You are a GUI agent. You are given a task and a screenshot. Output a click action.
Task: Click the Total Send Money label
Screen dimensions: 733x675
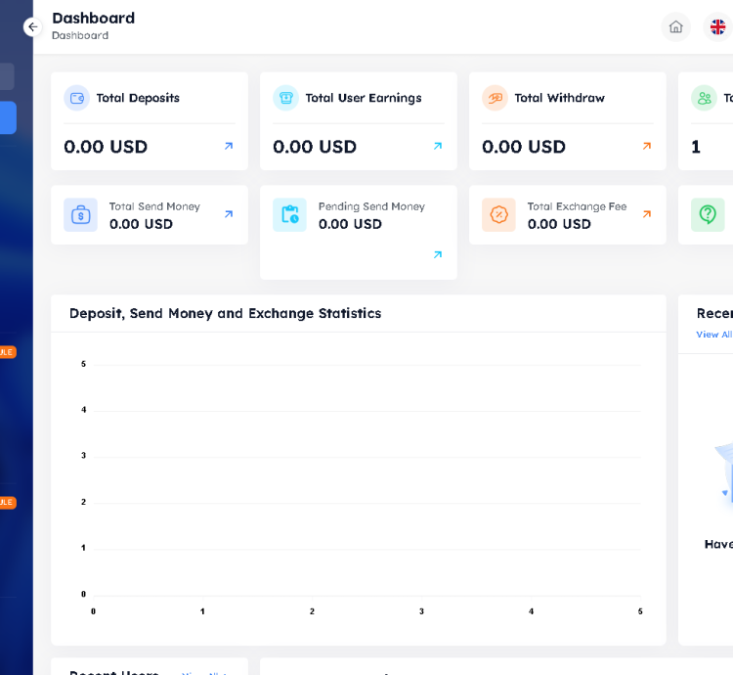click(x=154, y=206)
